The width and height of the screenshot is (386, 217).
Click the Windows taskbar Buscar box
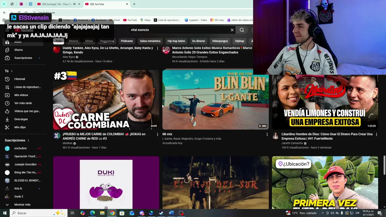39,213
